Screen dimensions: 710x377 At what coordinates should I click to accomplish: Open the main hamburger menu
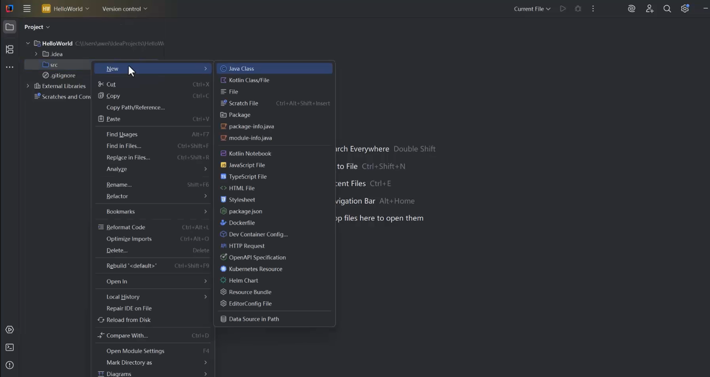pyautogui.click(x=27, y=9)
